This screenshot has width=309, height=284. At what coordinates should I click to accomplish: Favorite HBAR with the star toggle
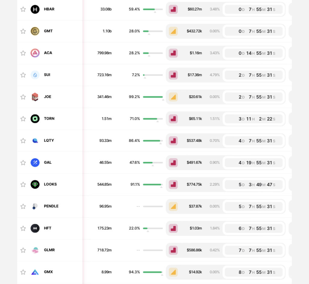23,9
